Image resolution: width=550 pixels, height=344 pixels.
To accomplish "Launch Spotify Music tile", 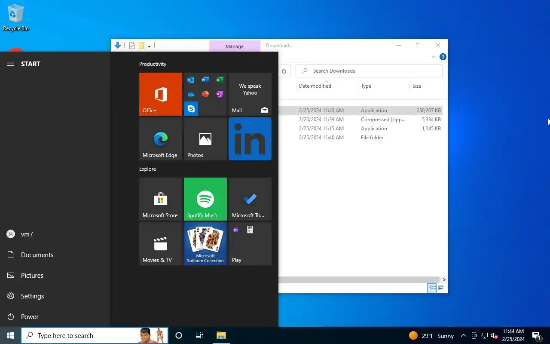I will click(205, 199).
